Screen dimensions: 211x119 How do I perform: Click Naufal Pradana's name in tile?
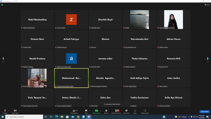(37, 59)
